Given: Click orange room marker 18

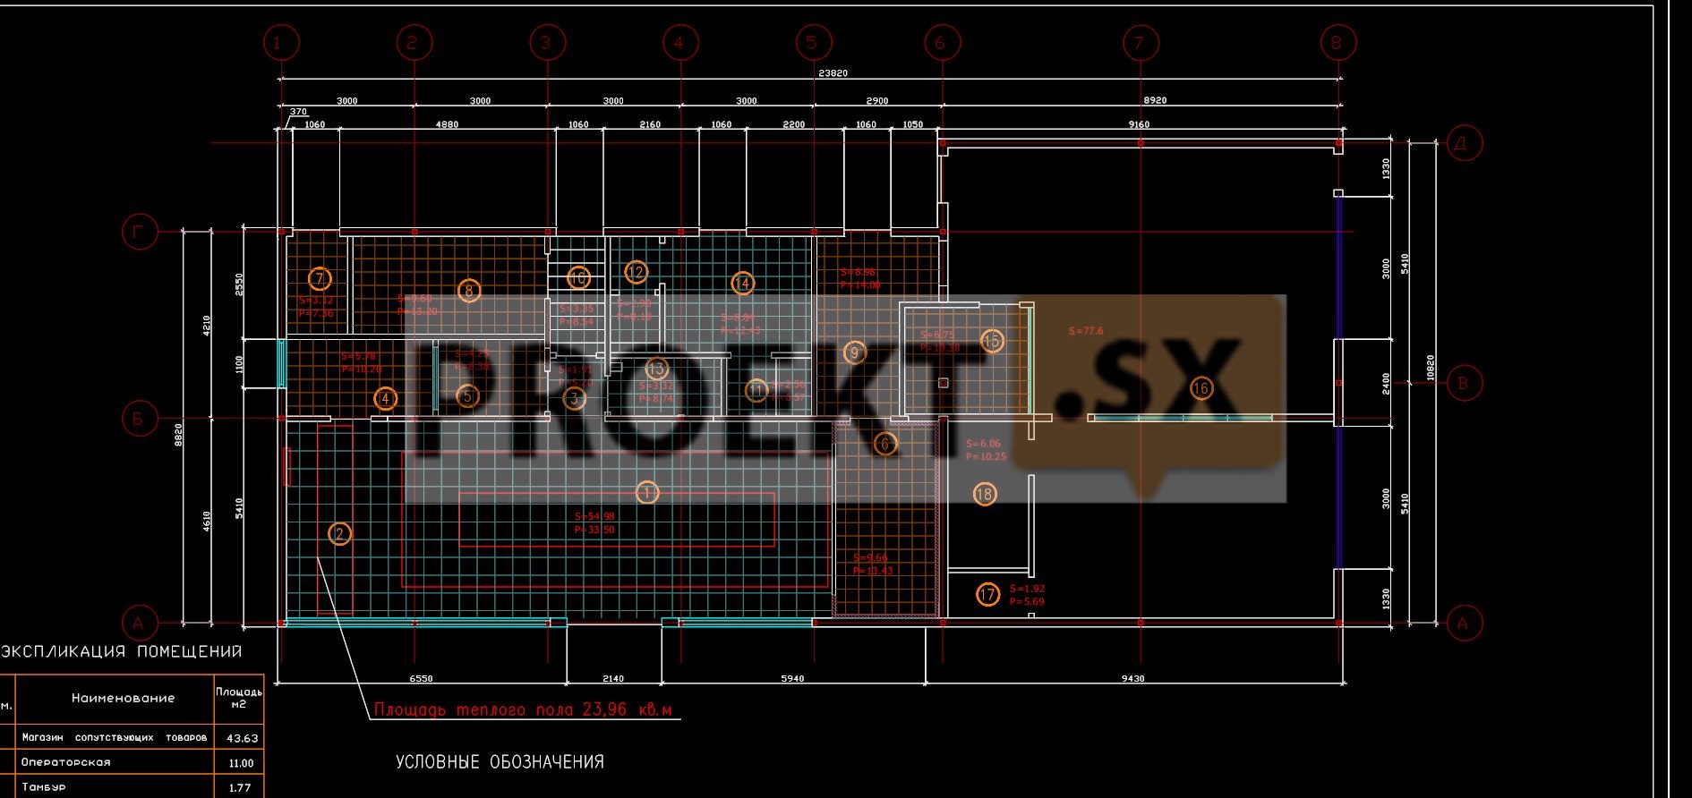Looking at the screenshot, I should 984,494.
